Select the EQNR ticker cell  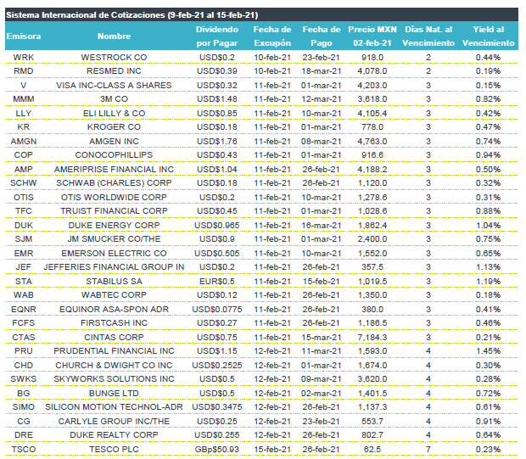tap(24, 310)
